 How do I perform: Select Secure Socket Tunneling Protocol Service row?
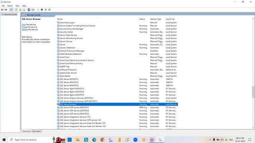117,25
